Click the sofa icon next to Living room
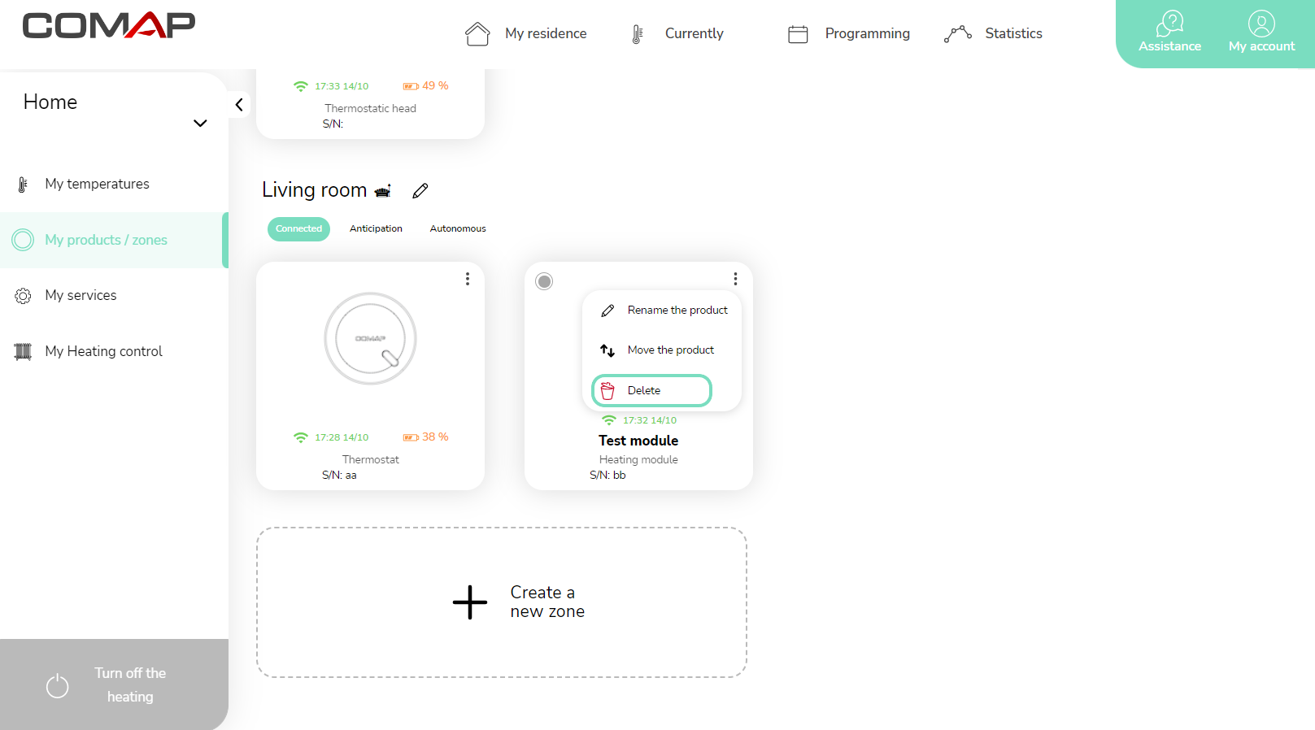The height and width of the screenshot is (730, 1315). 383,191
